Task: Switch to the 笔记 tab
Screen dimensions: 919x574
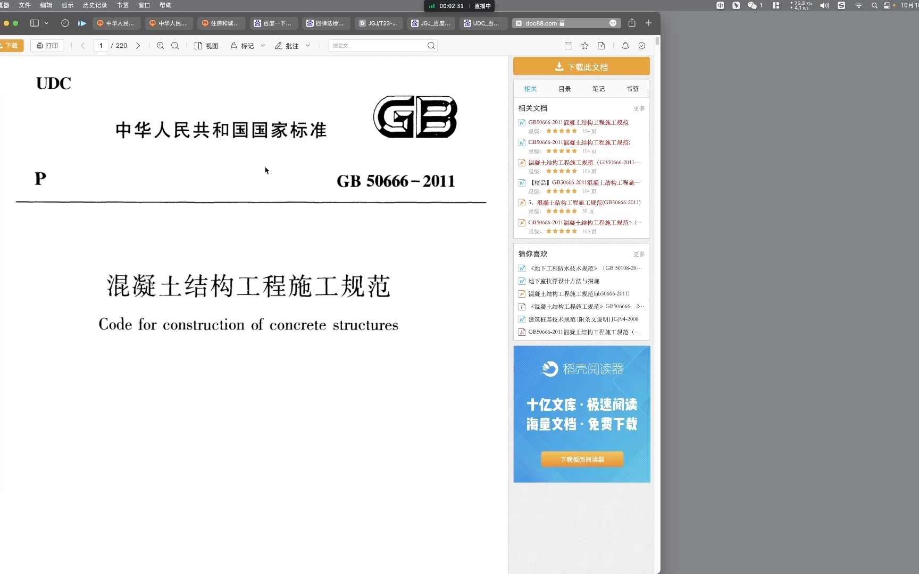Action: pos(599,89)
